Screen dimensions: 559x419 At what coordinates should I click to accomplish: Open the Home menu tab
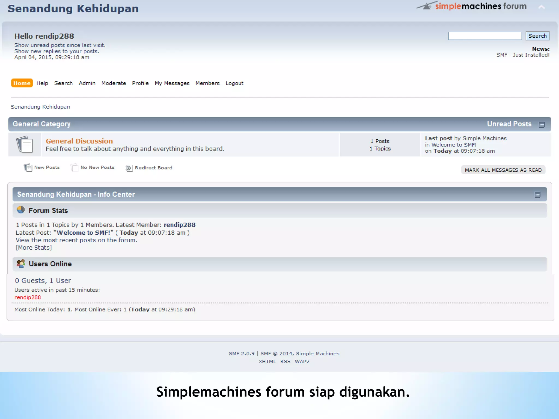(22, 83)
